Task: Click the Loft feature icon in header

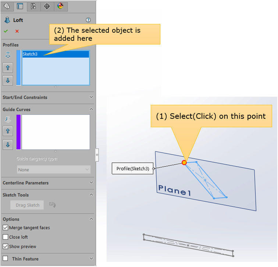Action: pos(7,20)
